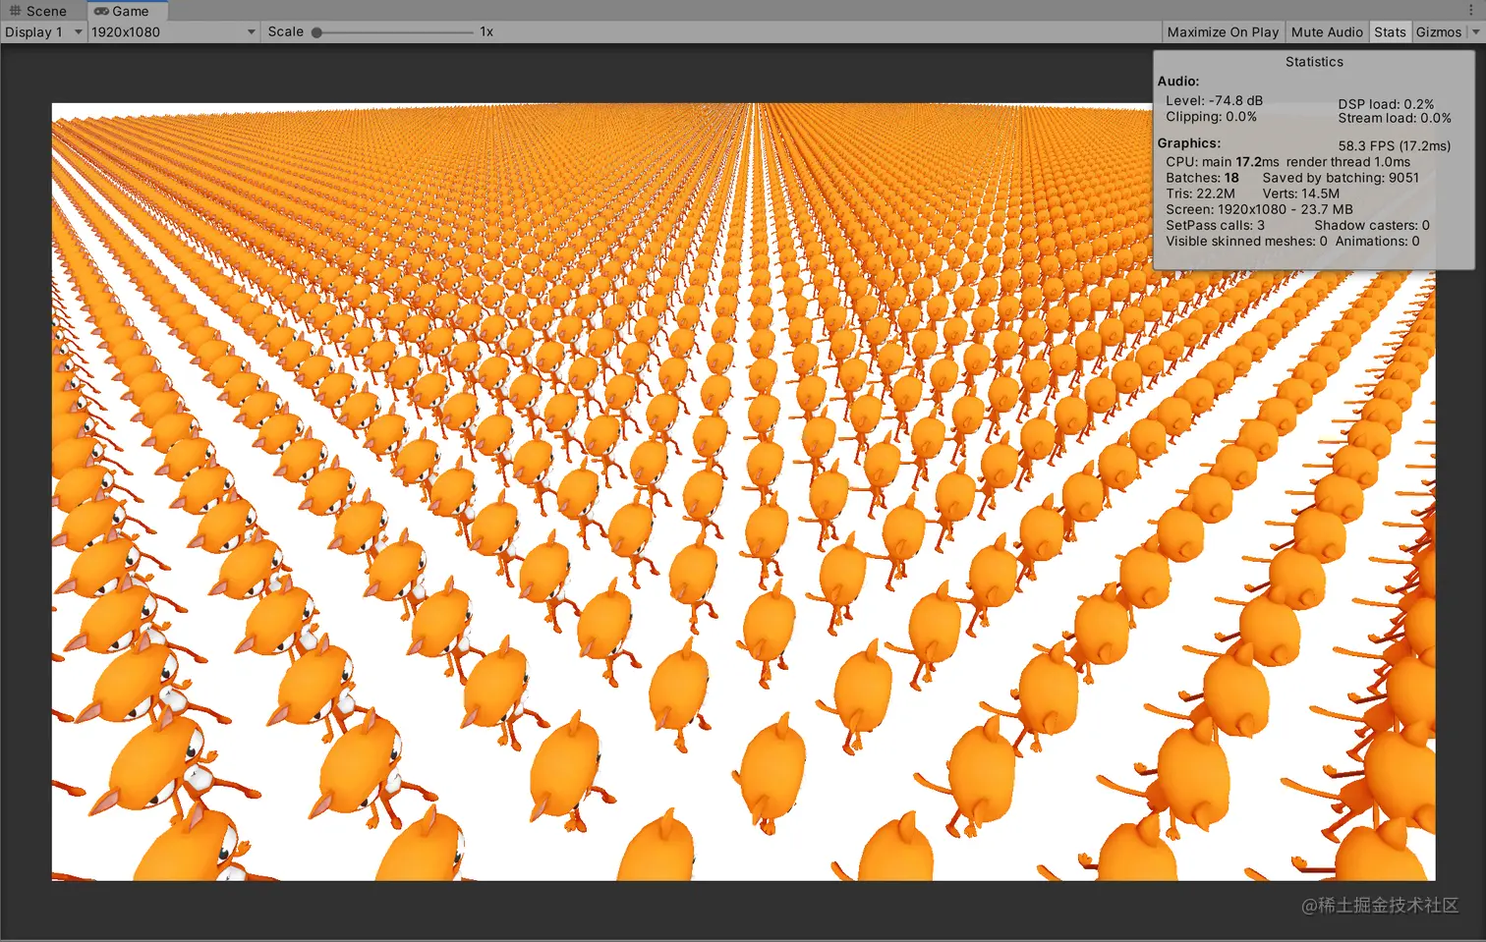This screenshot has height=942, width=1486.
Task: Click the 'Tris: 22.2M' statistic
Action: (x=1200, y=194)
